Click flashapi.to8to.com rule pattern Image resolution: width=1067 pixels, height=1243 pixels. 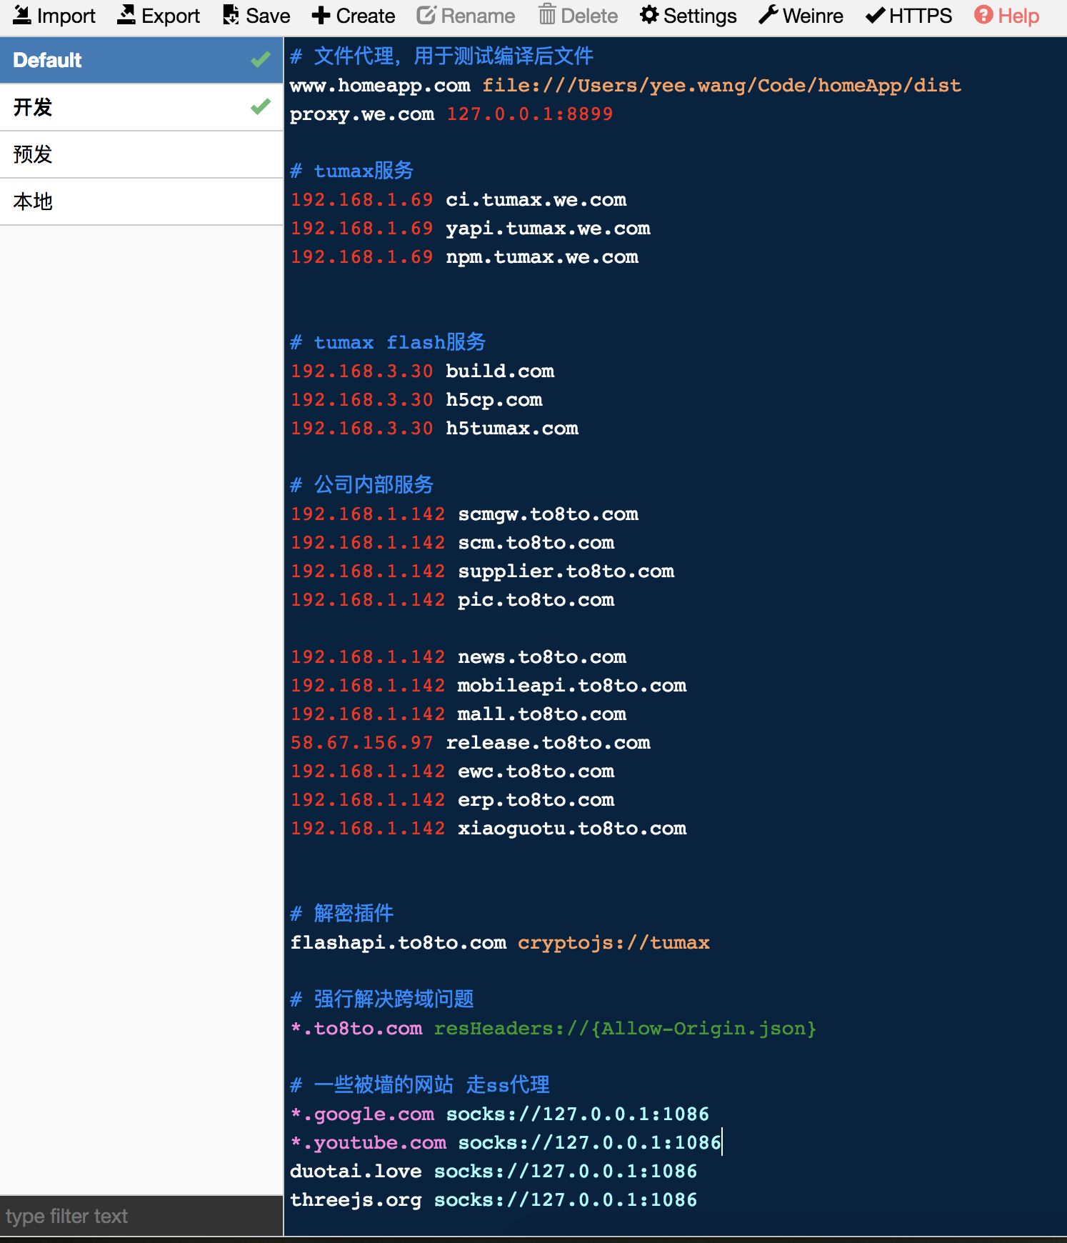[398, 942]
